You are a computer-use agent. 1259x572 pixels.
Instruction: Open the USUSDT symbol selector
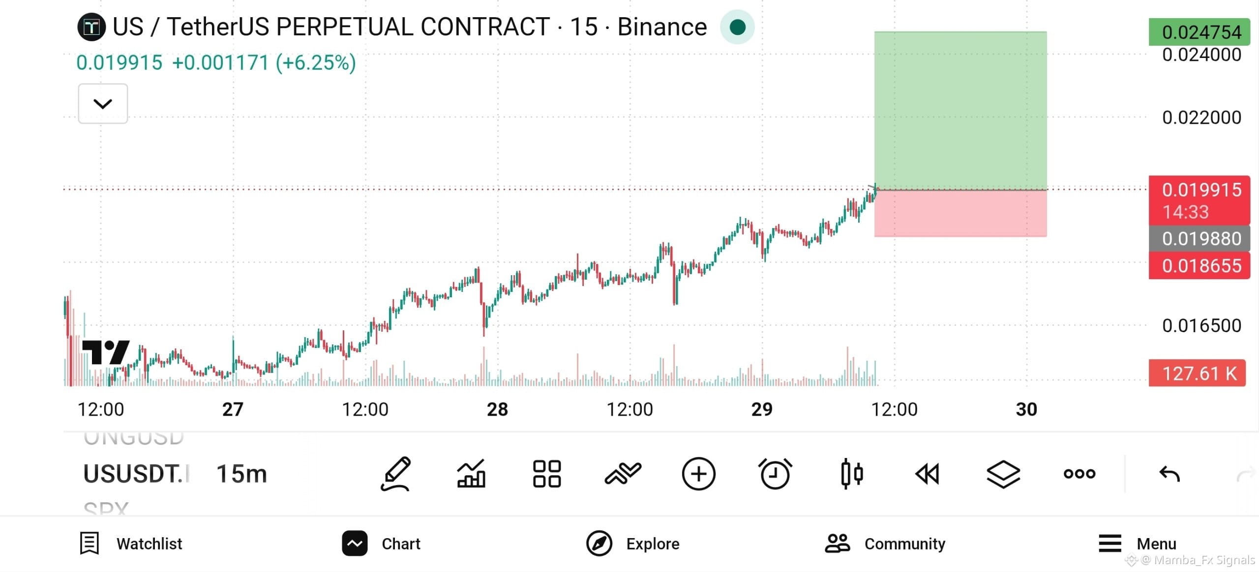point(136,474)
